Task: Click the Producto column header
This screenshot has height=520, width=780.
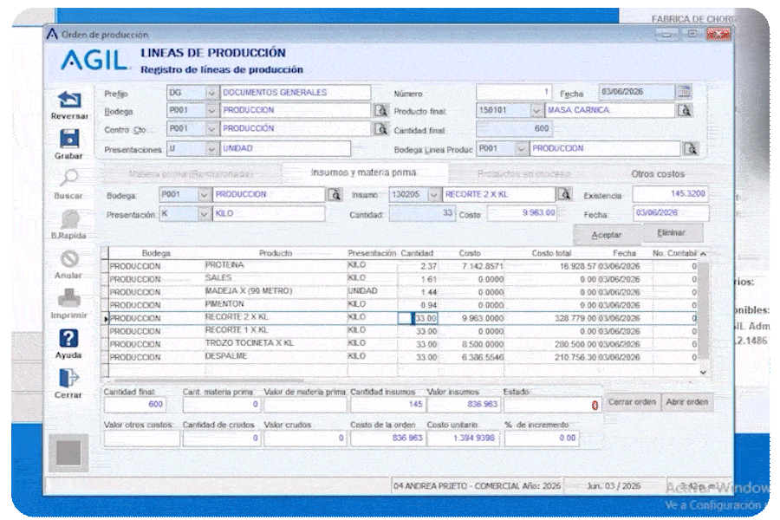Action: [276, 253]
